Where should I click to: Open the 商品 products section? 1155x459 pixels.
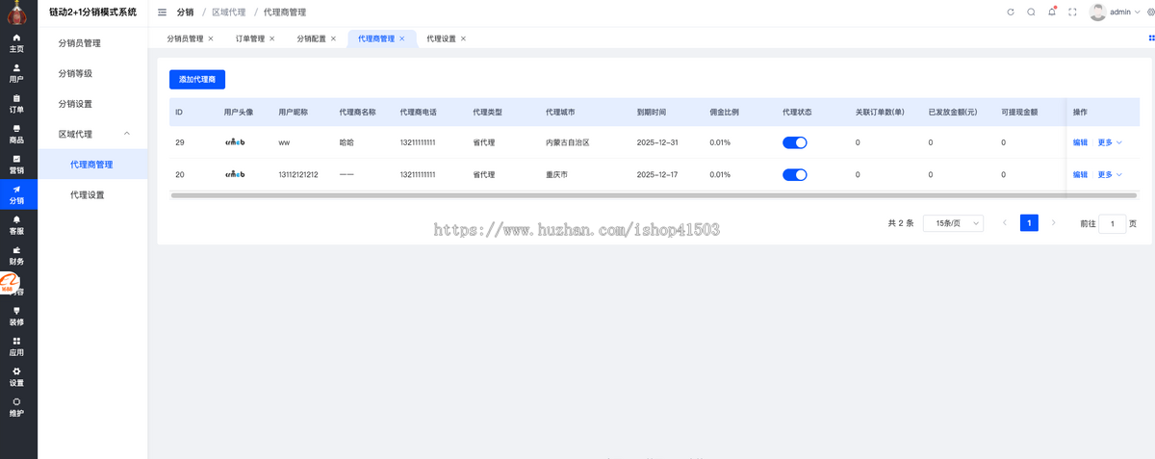16,134
